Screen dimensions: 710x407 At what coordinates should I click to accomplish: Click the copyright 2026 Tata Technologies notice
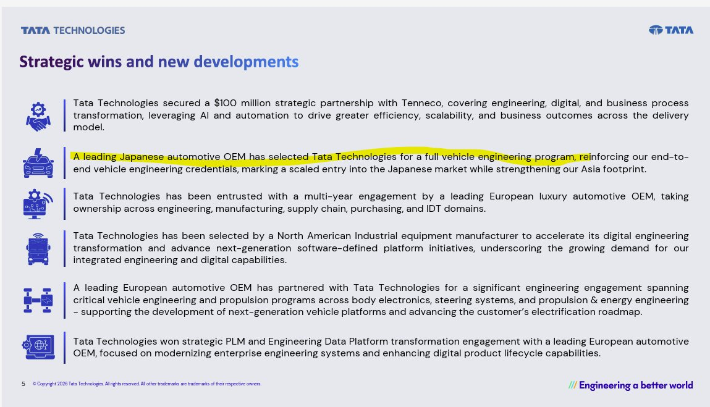pos(146,384)
